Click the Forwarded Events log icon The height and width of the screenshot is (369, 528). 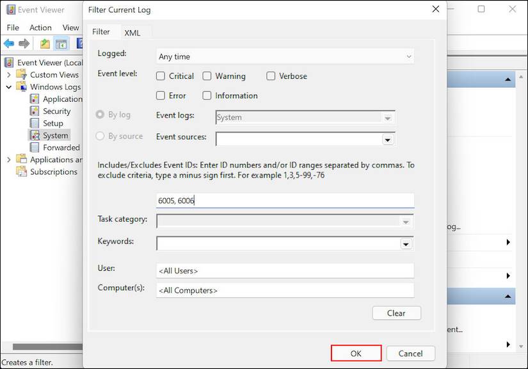[35, 147]
